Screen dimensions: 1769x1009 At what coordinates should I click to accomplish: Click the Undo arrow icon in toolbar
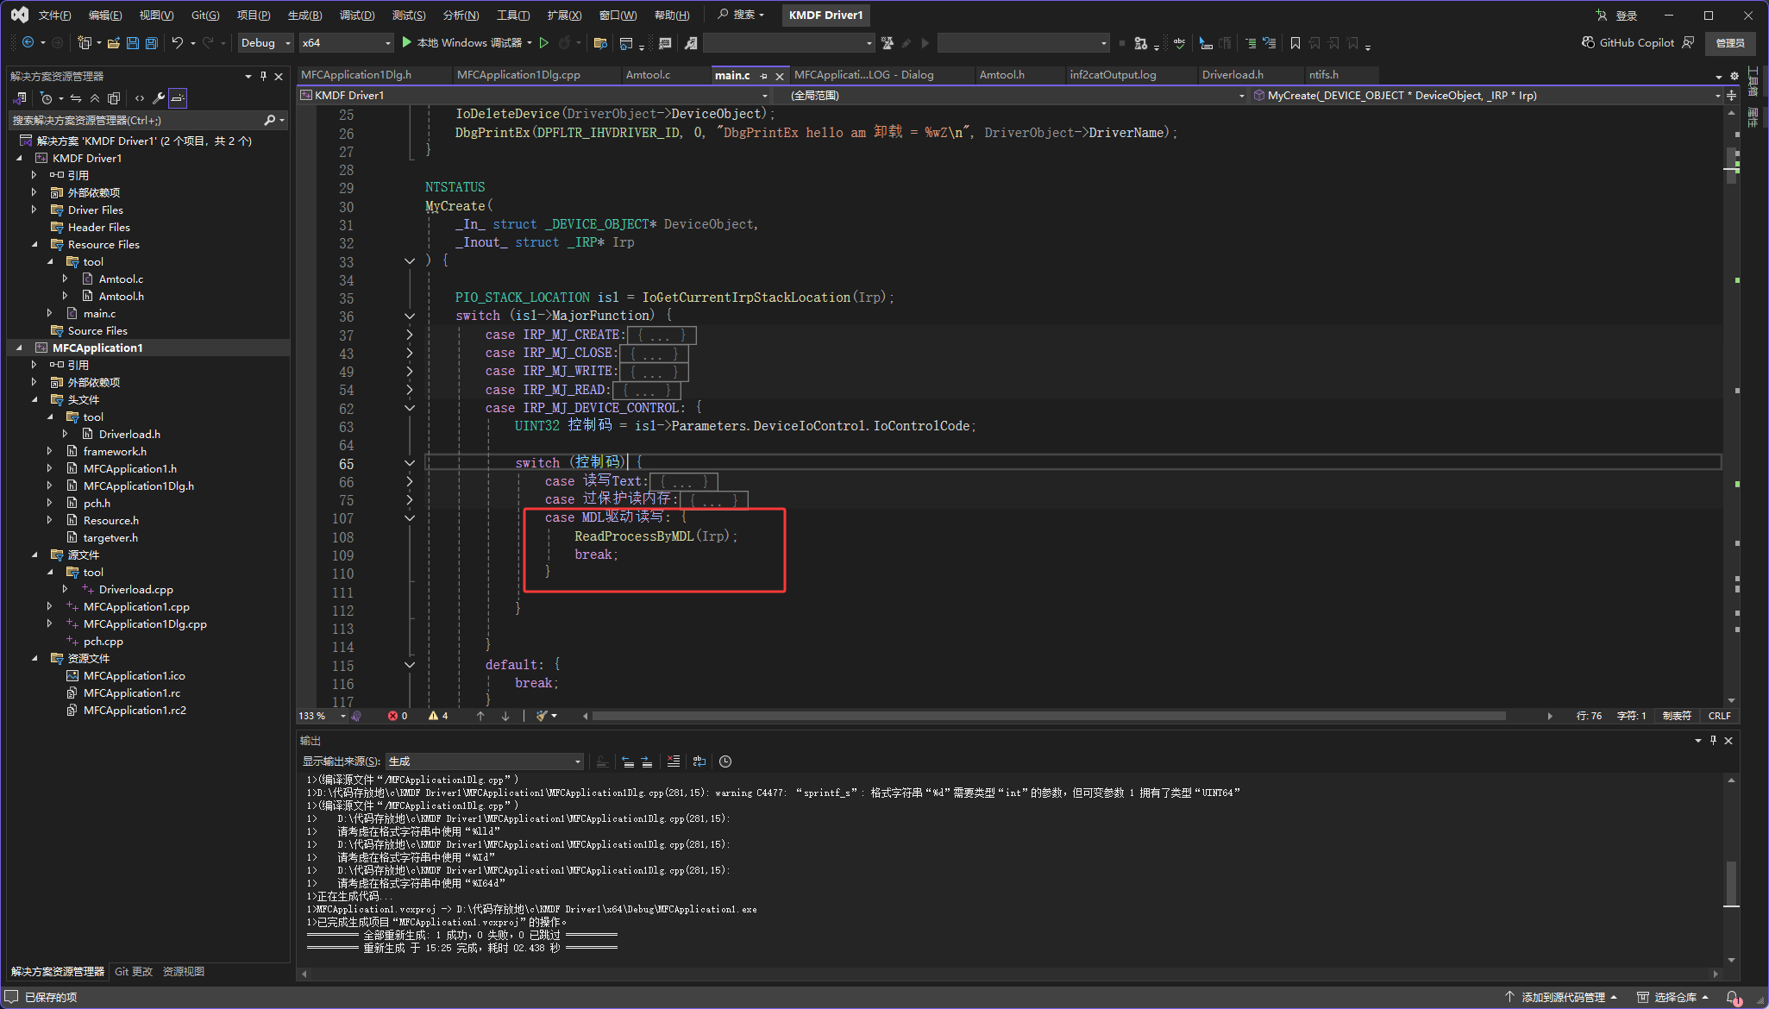(177, 42)
